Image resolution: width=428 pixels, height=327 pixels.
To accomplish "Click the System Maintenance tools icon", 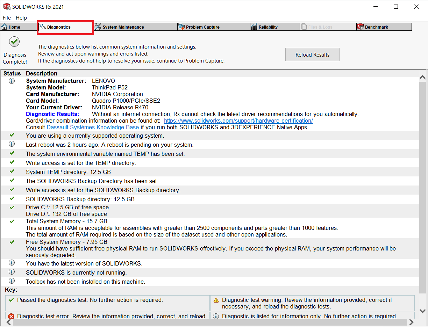I will coord(98,27).
